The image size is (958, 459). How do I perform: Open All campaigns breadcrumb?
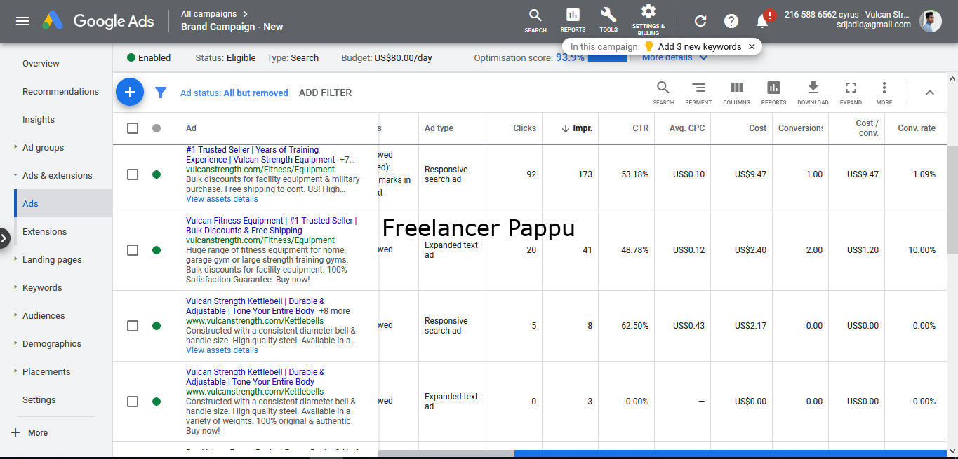coord(214,13)
